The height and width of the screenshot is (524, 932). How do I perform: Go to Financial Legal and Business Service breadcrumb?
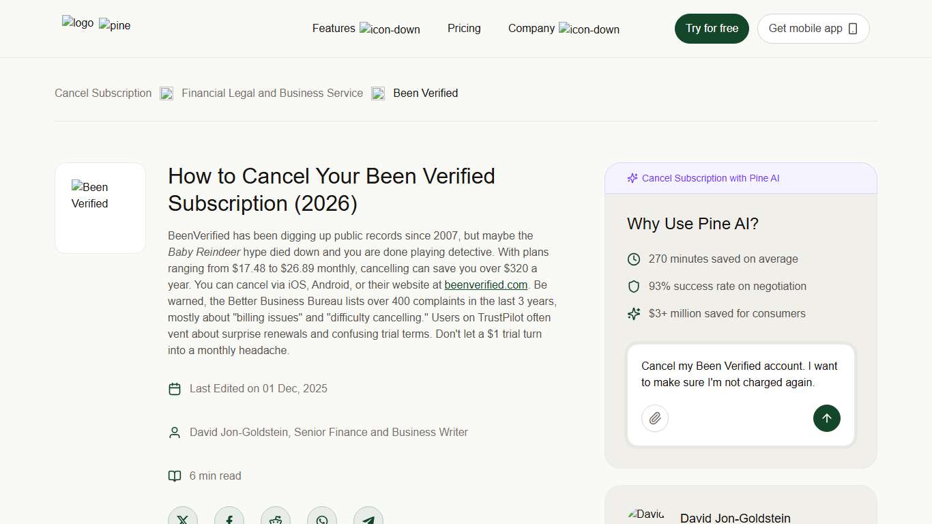(x=272, y=93)
